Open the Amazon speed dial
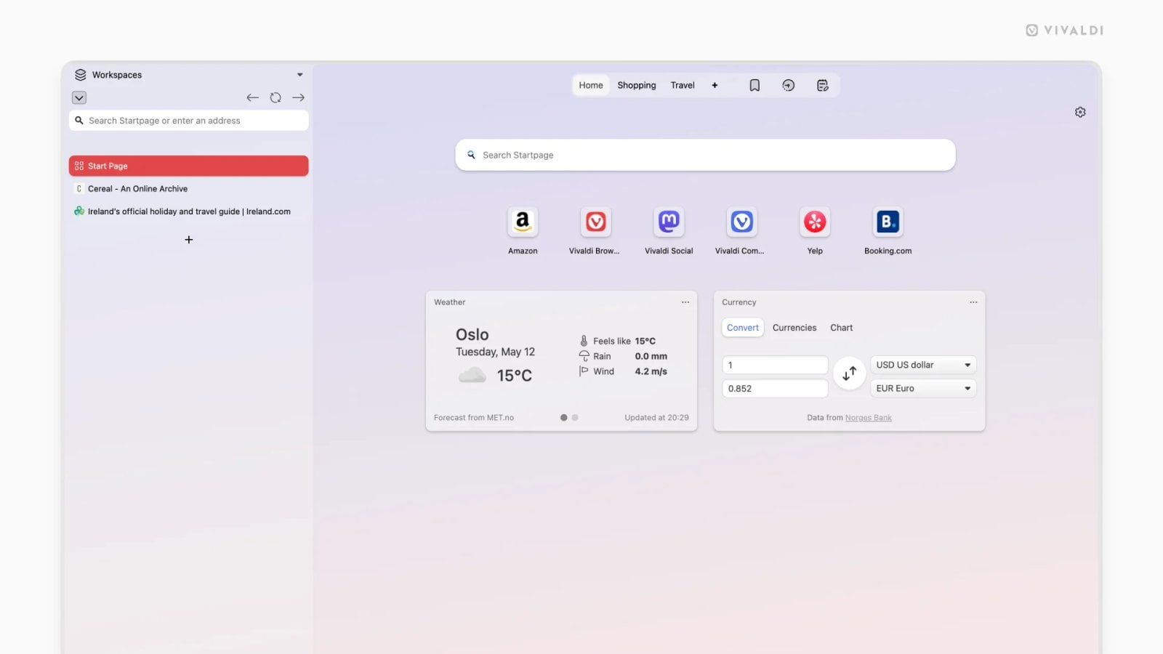The height and width of the screenshot is (654, 1163). [x=523, y=222]
